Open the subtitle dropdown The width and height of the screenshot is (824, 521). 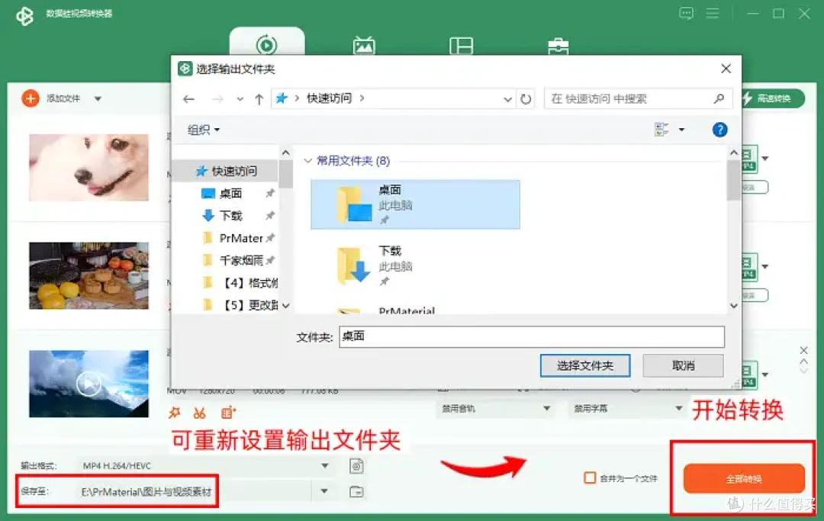point(627,409)
